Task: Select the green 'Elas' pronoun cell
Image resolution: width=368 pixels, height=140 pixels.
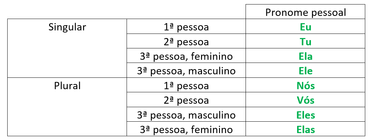Action: (306, 130)
